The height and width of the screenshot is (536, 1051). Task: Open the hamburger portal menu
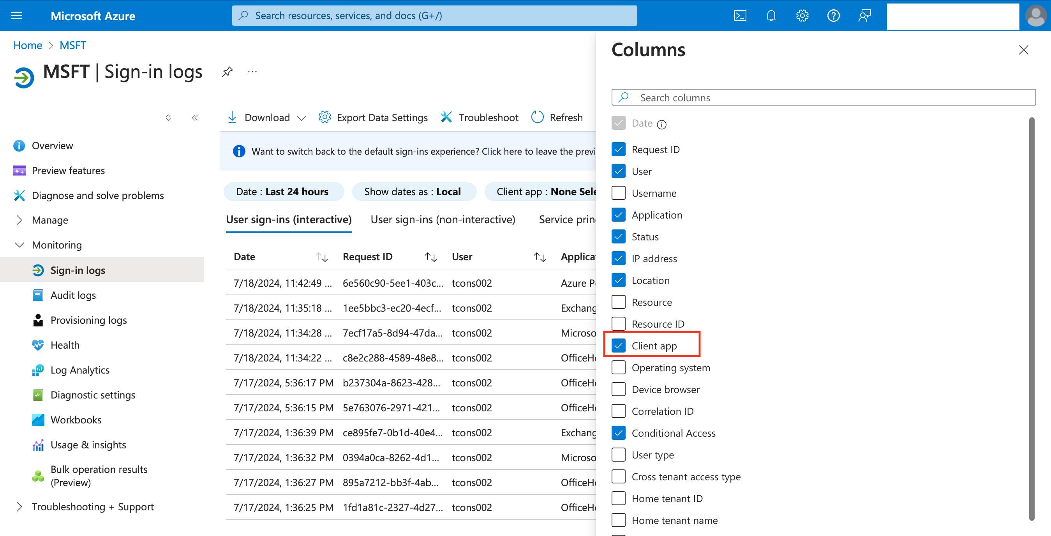(16, 16)
